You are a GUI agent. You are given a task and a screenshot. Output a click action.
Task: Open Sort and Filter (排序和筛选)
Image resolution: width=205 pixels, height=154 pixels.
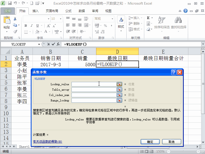[162, 24]
